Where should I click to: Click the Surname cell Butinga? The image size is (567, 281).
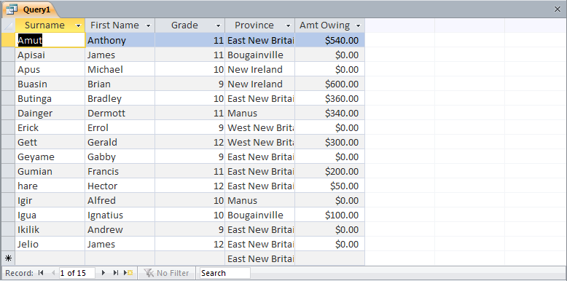pos(50,98)
